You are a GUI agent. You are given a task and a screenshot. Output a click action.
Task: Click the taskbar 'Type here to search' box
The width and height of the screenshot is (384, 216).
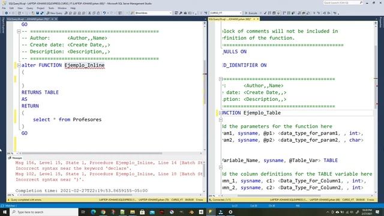click(x=44, y=212)
